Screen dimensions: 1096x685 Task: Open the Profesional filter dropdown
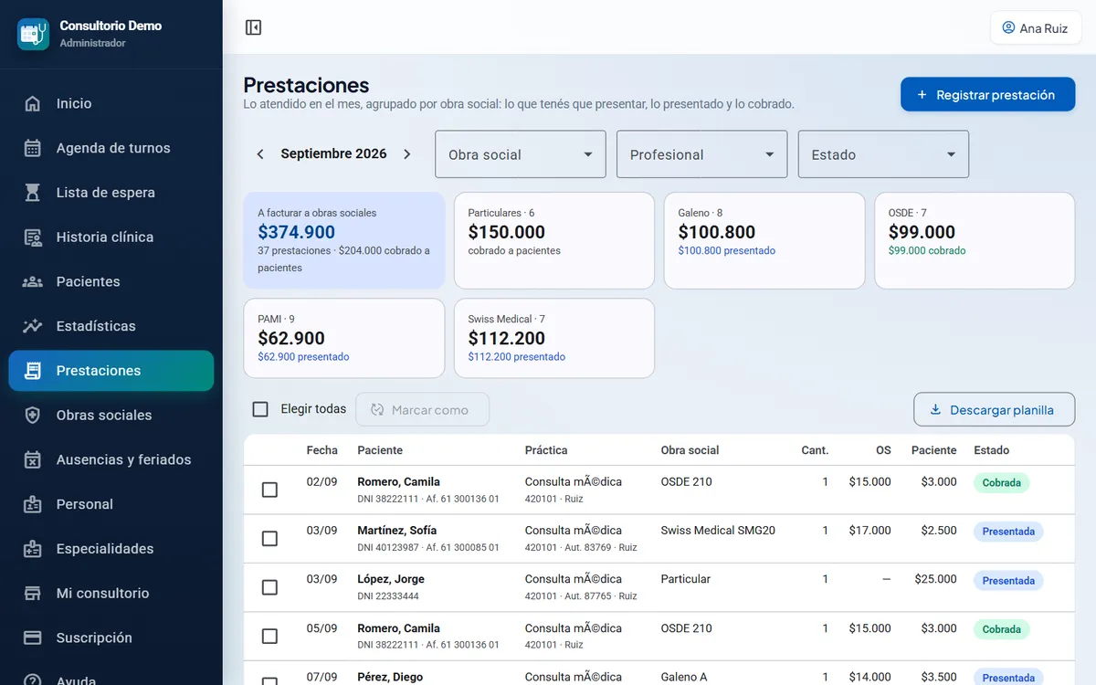(x=702, y=154)
